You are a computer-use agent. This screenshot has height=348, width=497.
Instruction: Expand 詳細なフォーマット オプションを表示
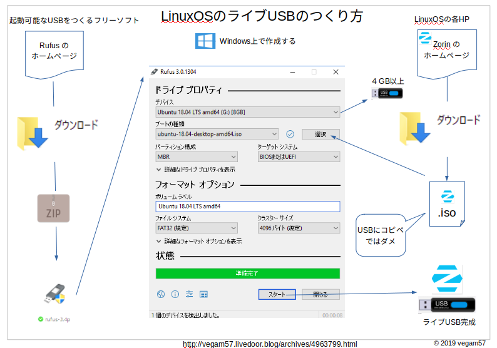(x=199, y=242)
